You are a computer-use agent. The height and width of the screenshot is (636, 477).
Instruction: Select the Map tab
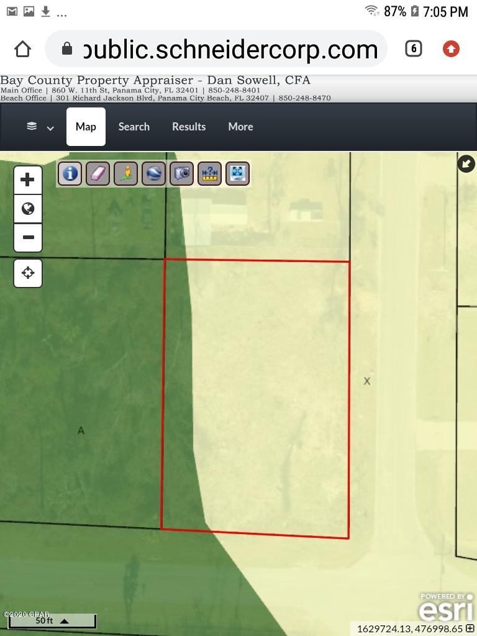pyautogui.click(x=86, y=127)
